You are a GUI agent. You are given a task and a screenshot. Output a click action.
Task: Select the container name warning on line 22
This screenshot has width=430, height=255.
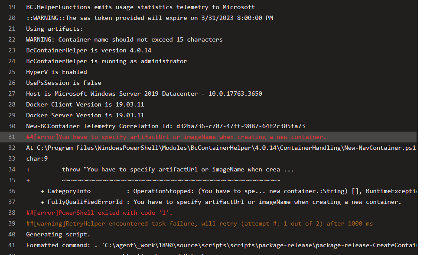(121, 39)
